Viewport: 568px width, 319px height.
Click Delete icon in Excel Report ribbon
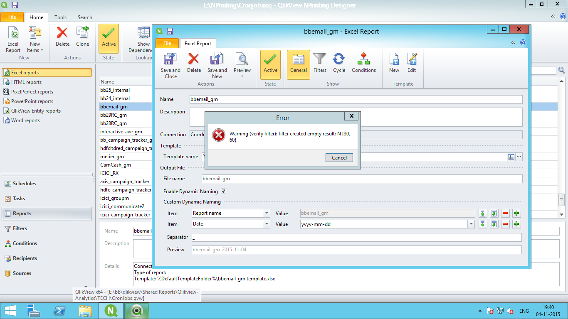194,63
